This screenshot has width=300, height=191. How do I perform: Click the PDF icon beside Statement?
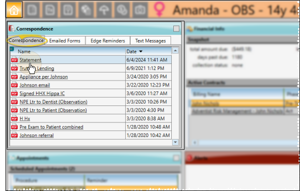(x=15, y=60)
